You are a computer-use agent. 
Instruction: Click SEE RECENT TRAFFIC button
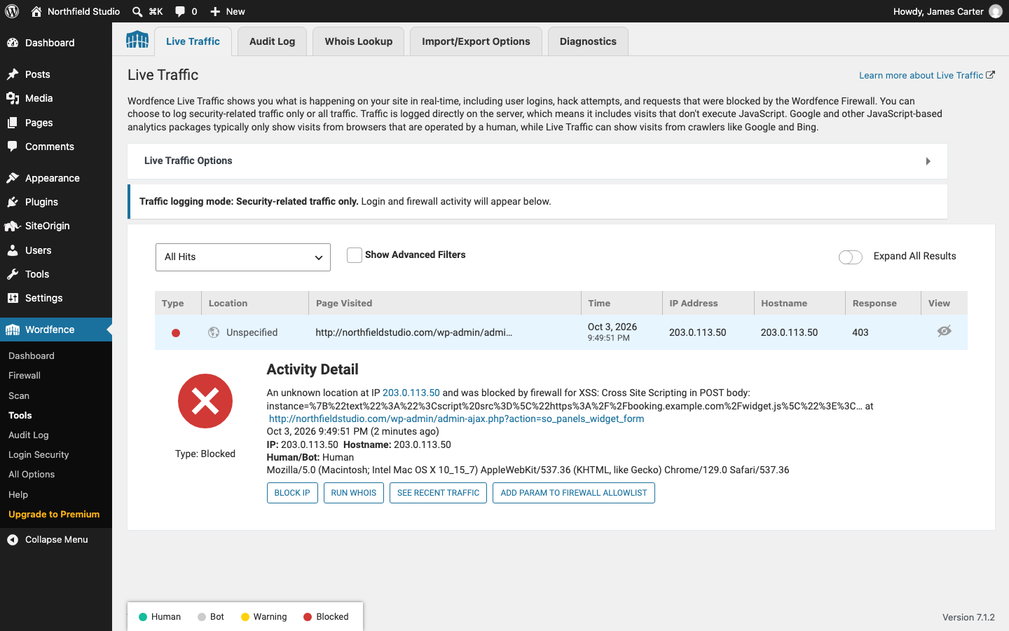pos(439,493)
